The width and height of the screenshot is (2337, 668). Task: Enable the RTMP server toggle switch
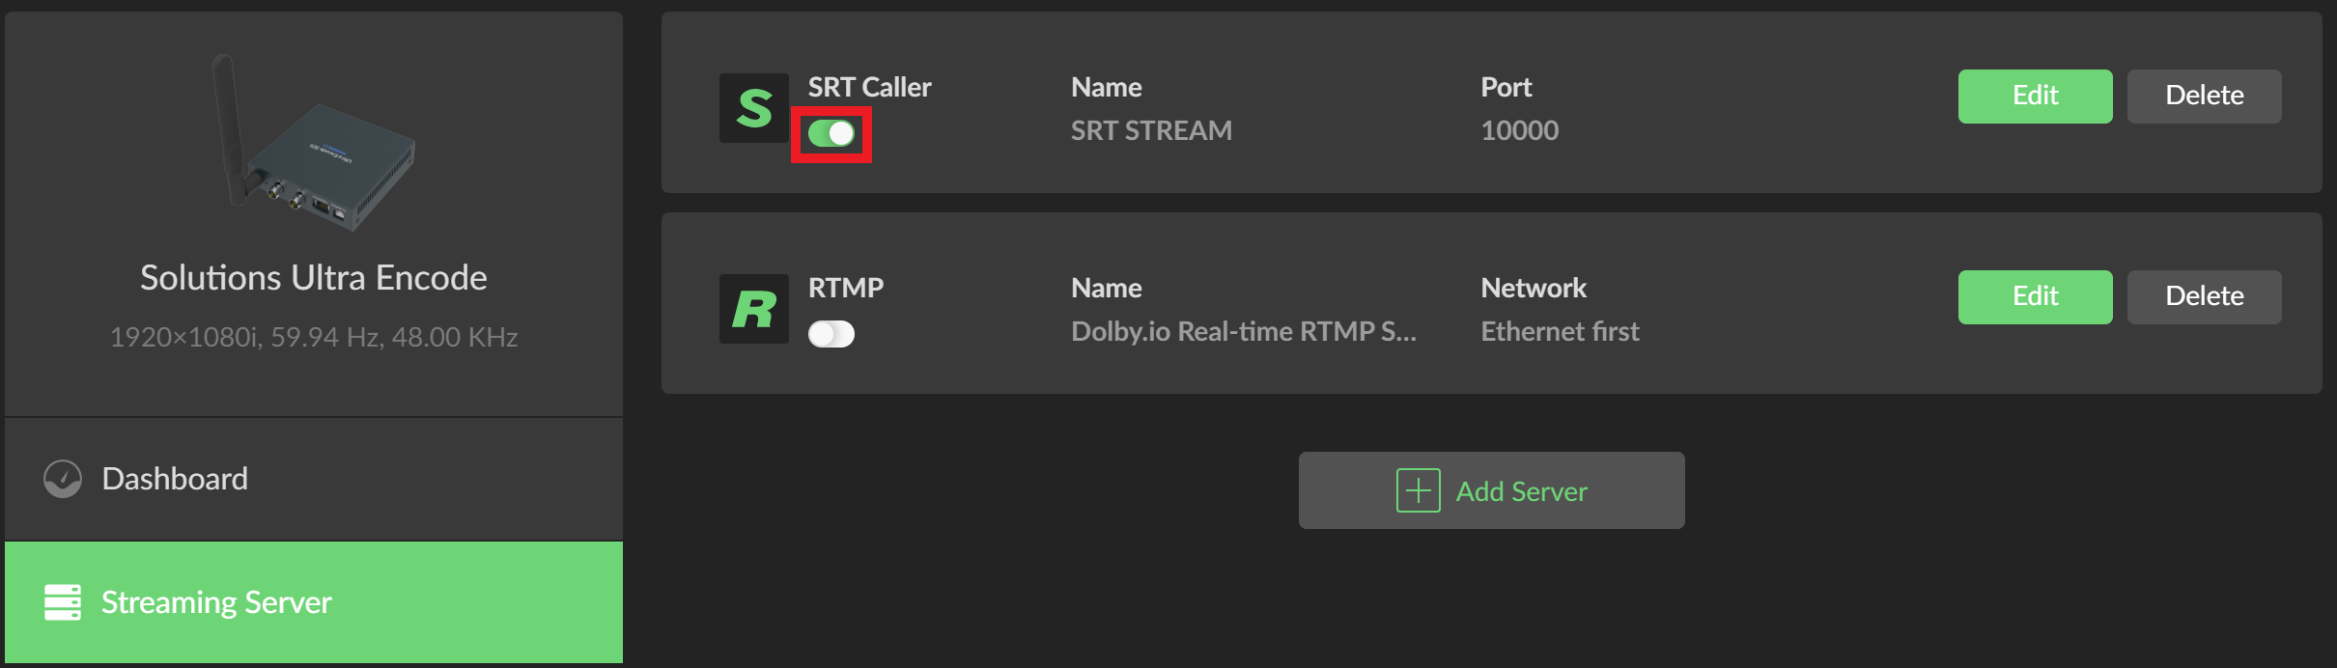click(831, 334)
